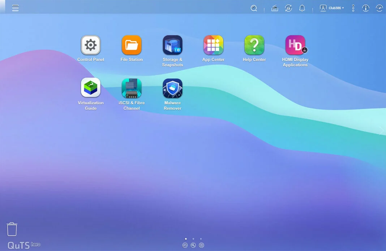This screenshot has height=251, width=386.
Task: Go to the second desktop page dot
Action: (x=193, y=239)
